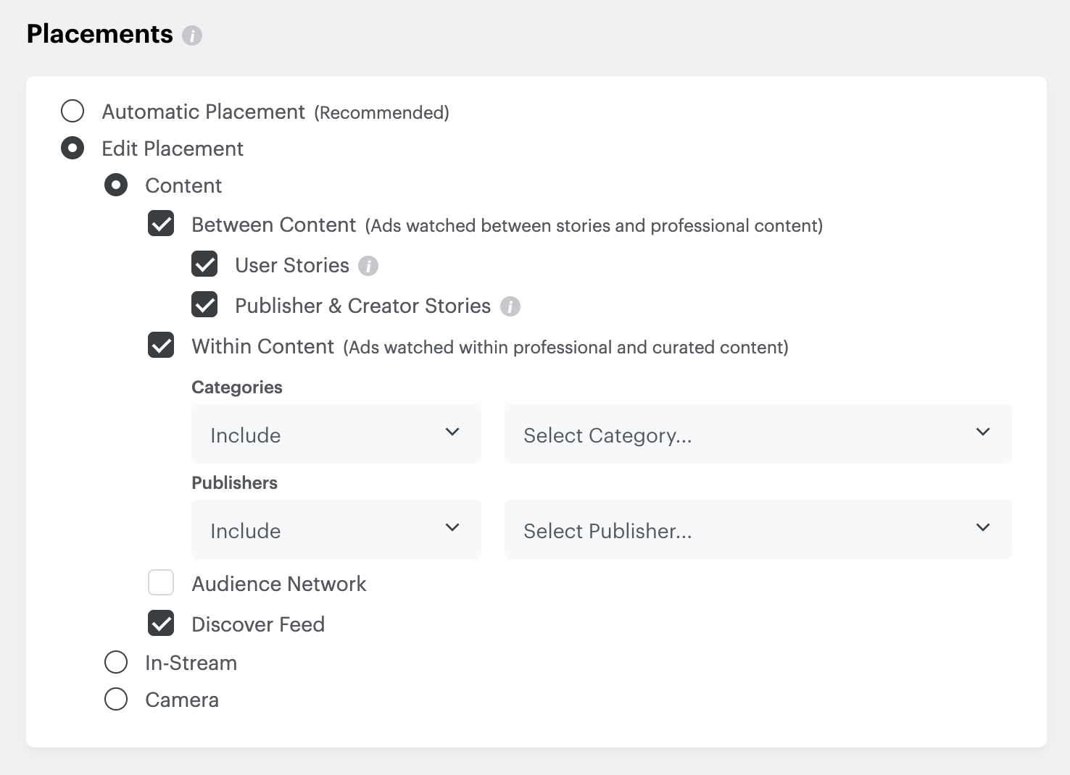The height and width of the screenshot is (775, 1070).
Task: Click the Between Content description text in parentheses
Action: pos(594,226)
